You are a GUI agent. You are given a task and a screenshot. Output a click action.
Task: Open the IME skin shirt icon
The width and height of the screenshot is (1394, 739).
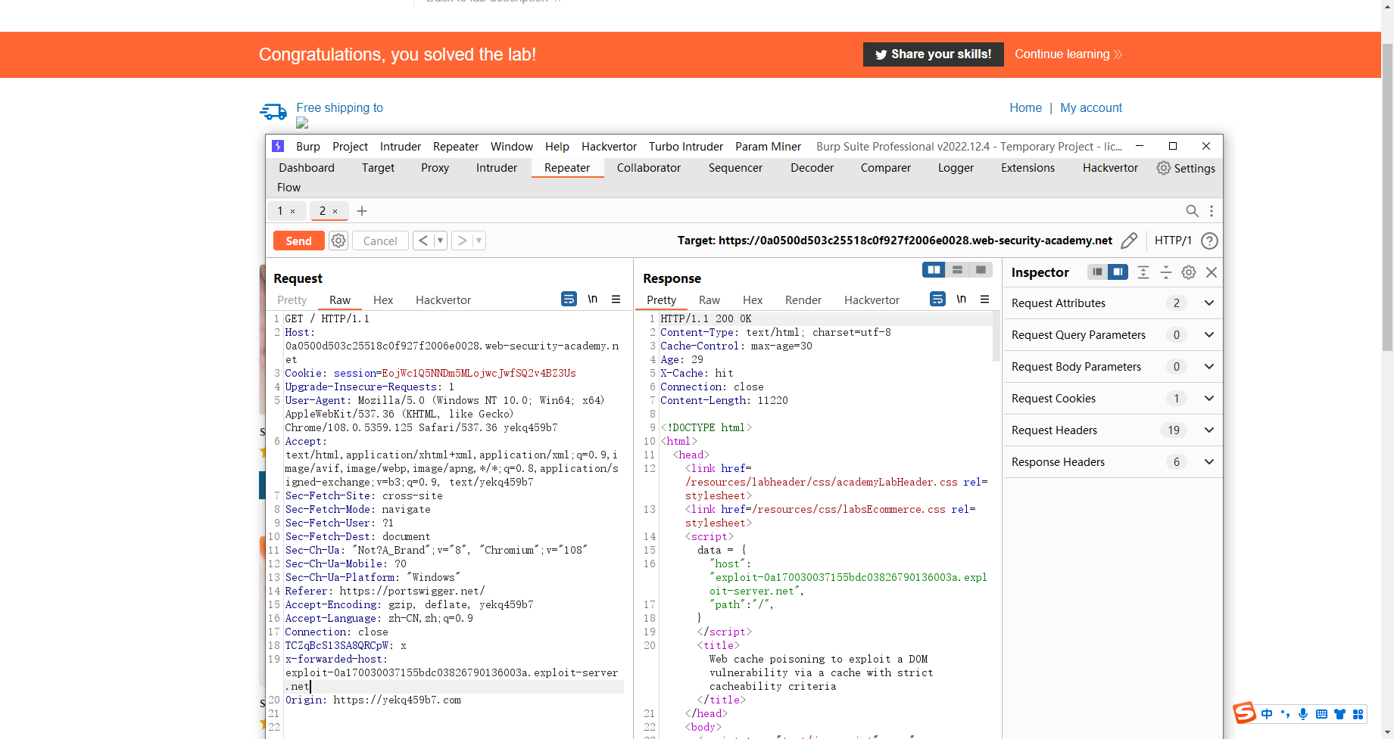click(x=1339, y=714)
